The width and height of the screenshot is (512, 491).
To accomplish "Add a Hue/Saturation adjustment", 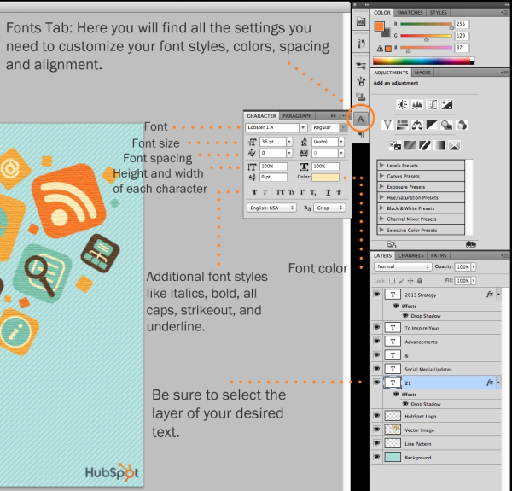I will (402, 125).
